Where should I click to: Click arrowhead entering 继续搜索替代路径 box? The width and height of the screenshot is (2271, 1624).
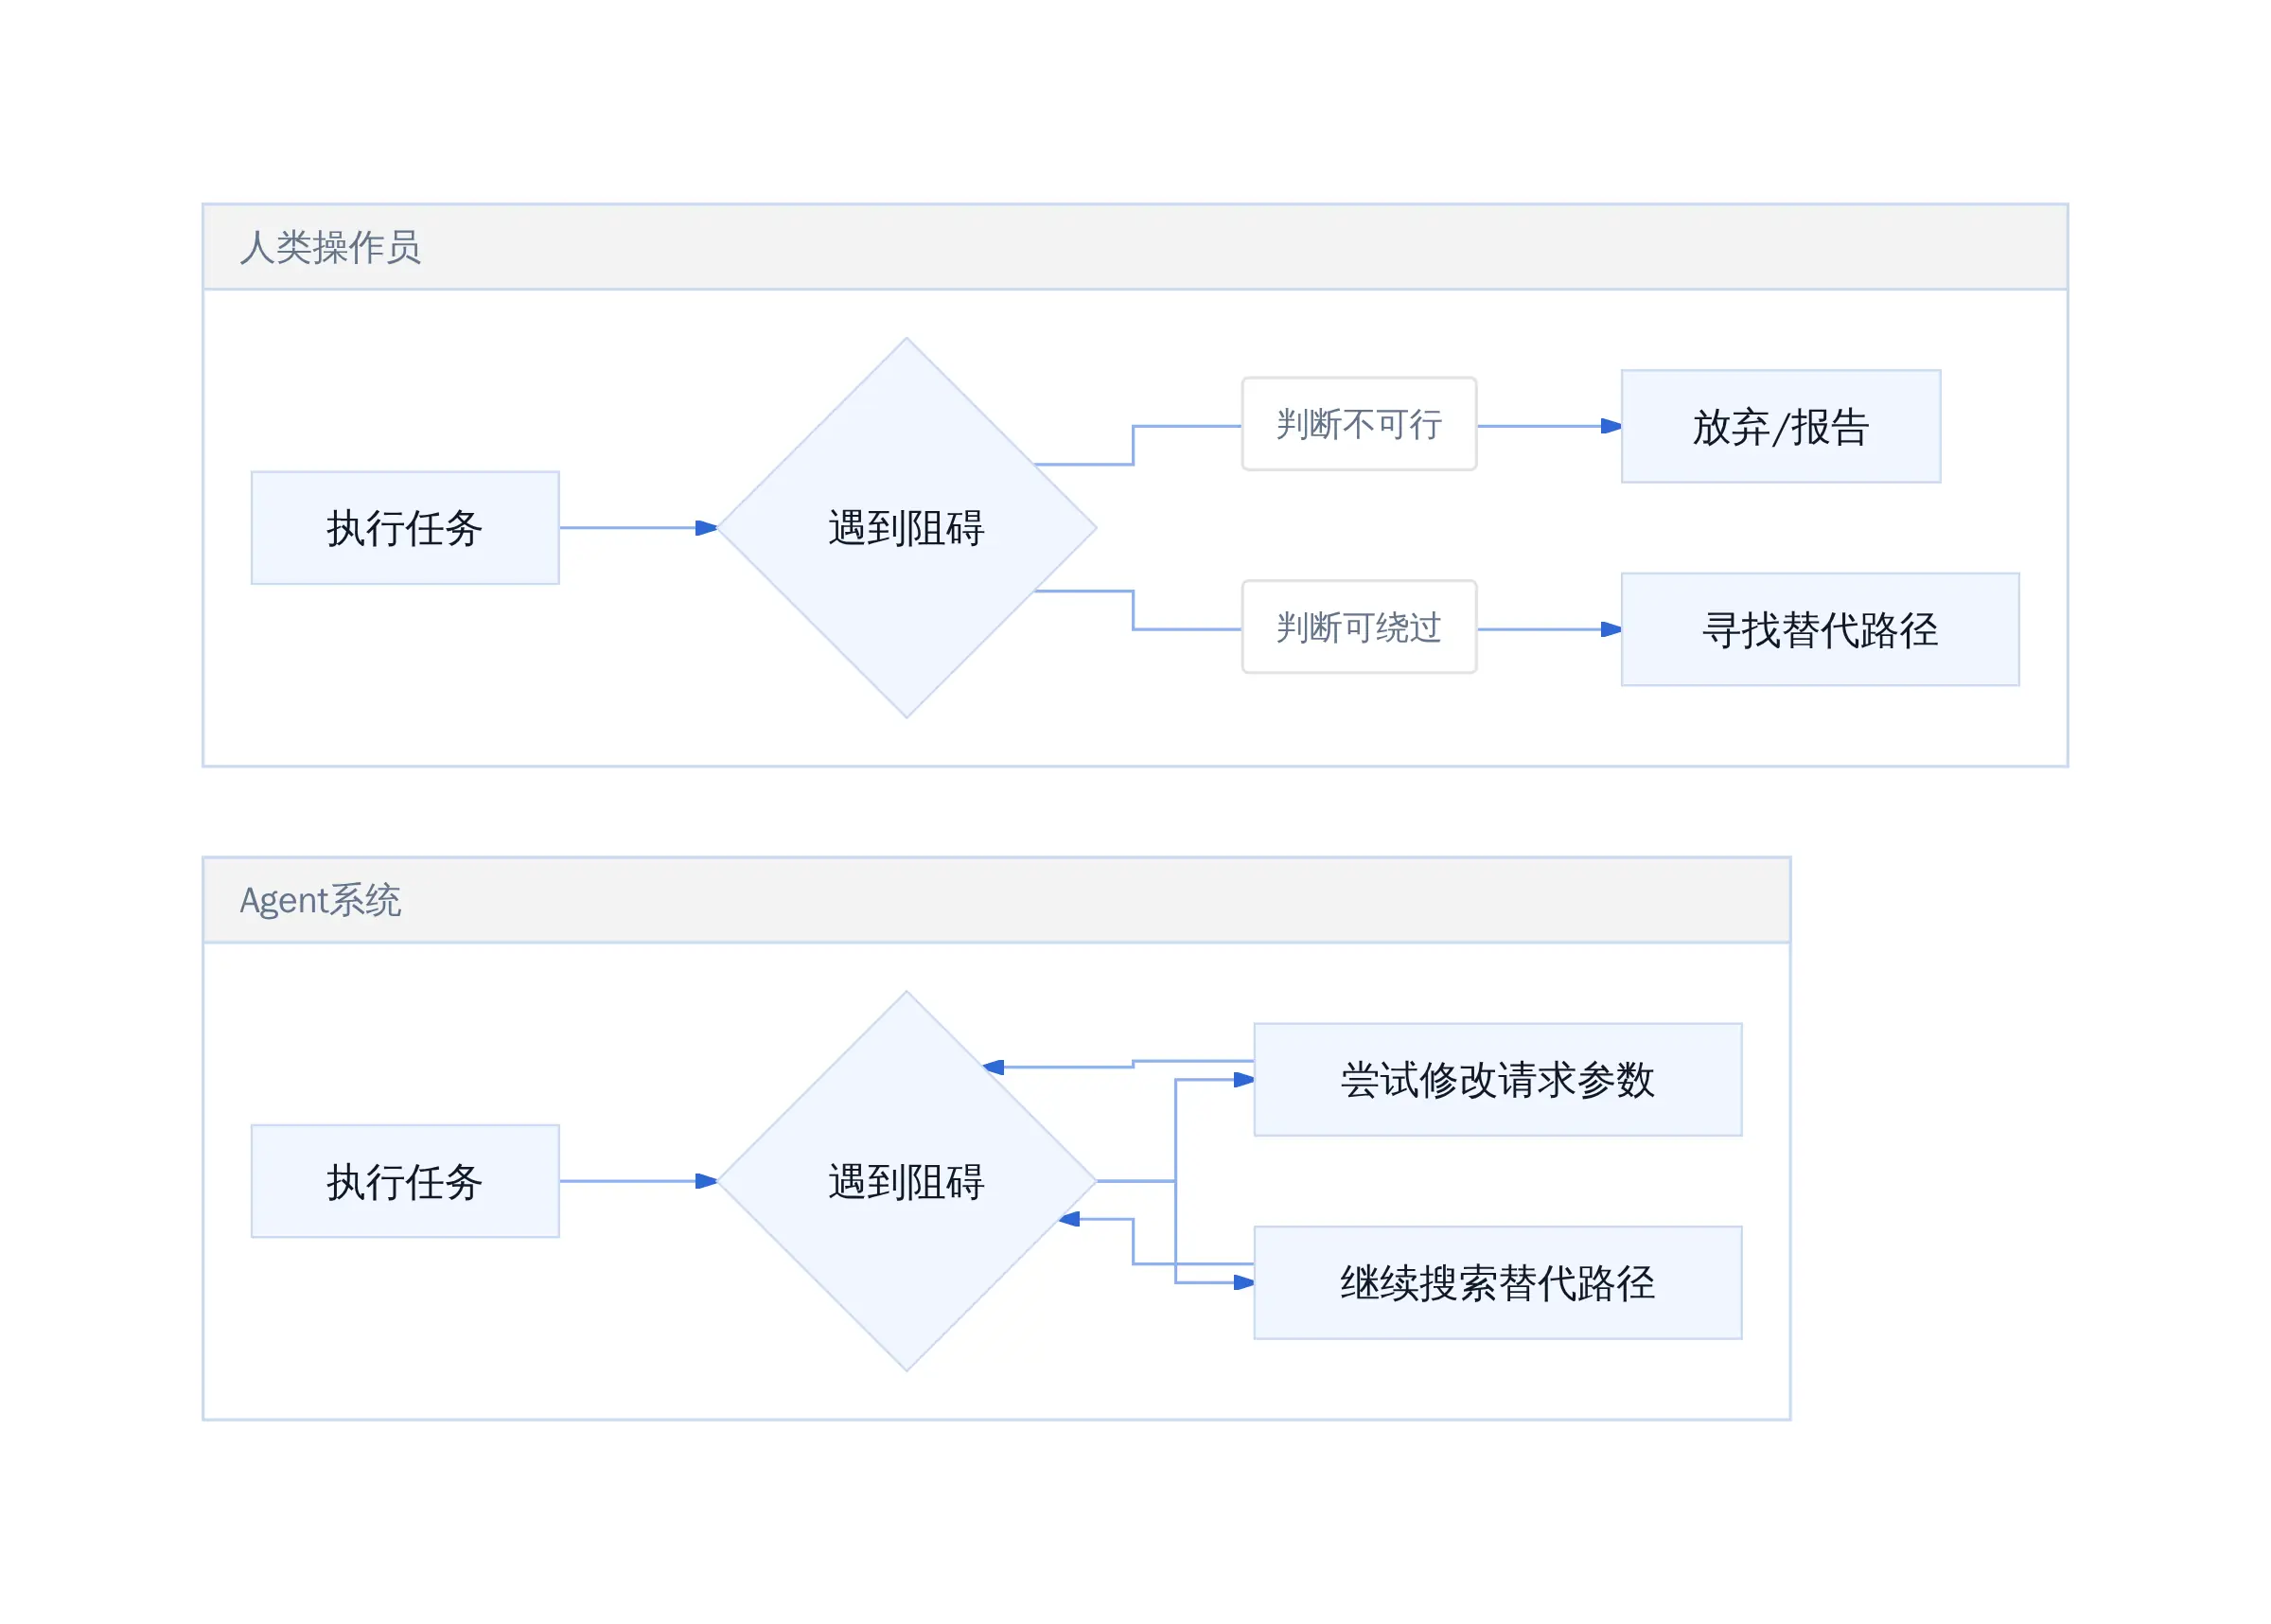tap(1244, 1282)
